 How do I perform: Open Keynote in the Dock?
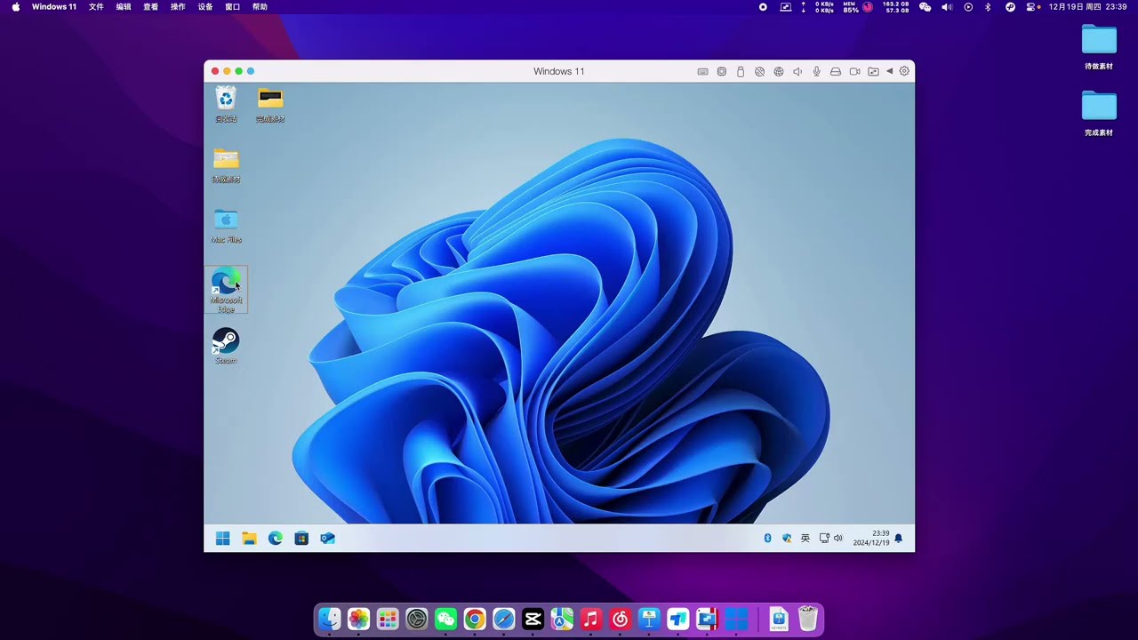click(649, 619)
